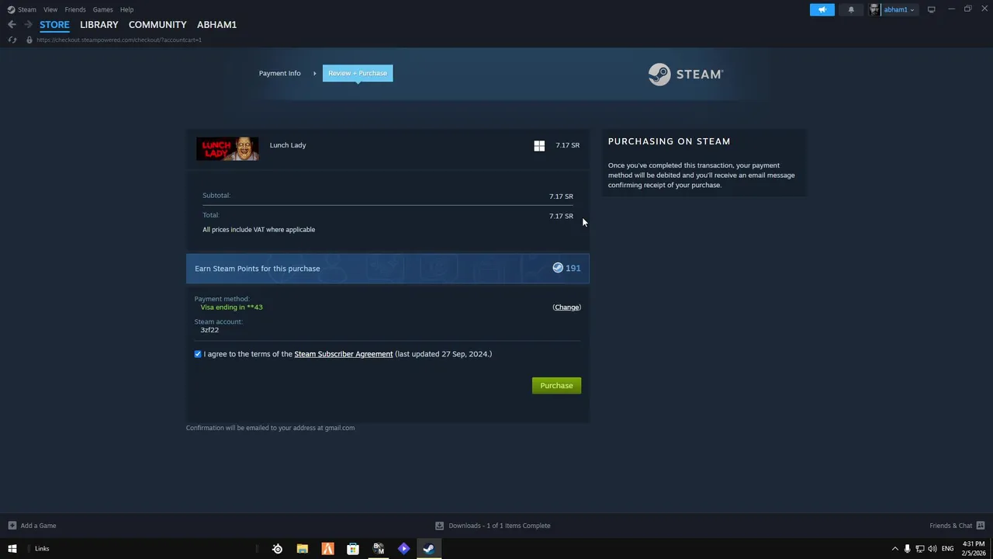Click the announcements megaphone icon
Image resolution: width=993 pixels, height=559 pixels.
(822, 9)
